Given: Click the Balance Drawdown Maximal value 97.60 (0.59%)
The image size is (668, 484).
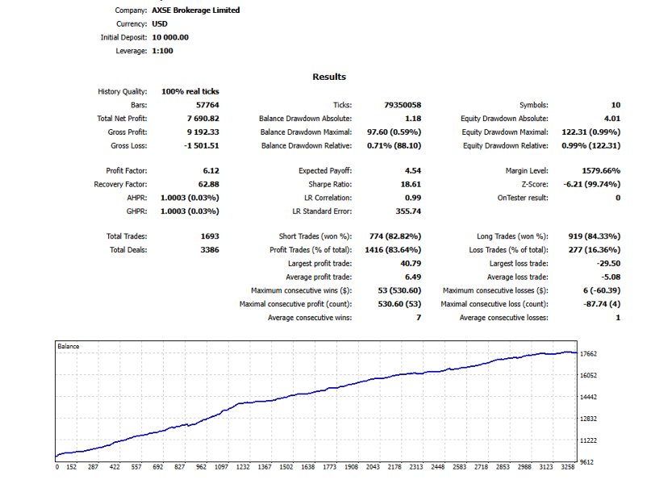Looking at the screenshot, I should pos(394,132).
